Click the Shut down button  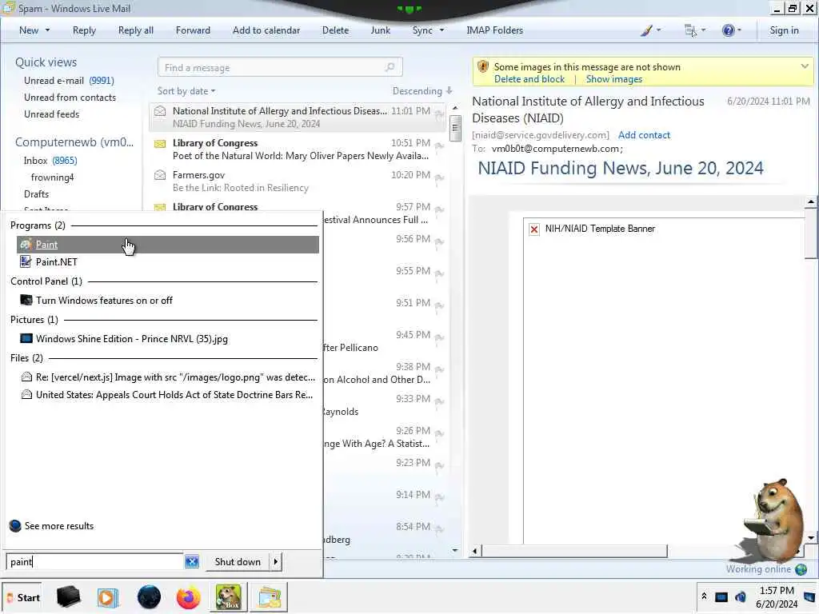(x=238, y=562)
